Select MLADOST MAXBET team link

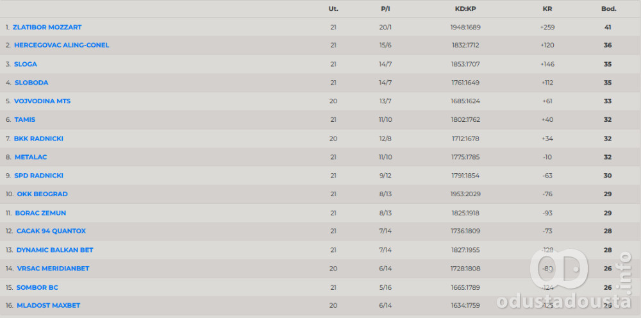coord(49,306)
